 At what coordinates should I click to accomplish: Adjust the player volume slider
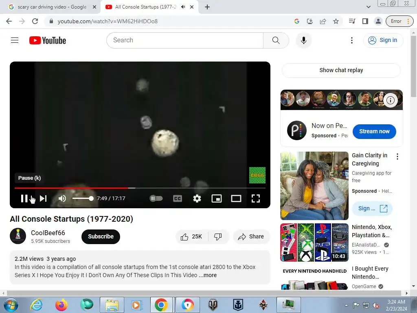point(83,198)
